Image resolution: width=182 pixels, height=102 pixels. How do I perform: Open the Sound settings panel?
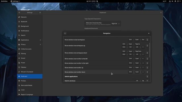click(30, 58)
